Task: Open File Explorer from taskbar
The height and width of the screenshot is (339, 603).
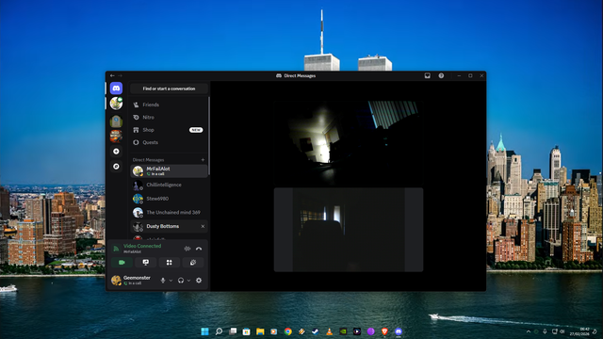Action: (260, 331)
